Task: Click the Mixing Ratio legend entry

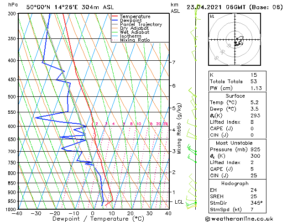Action: pyautogui.click(x=130, y=40)
